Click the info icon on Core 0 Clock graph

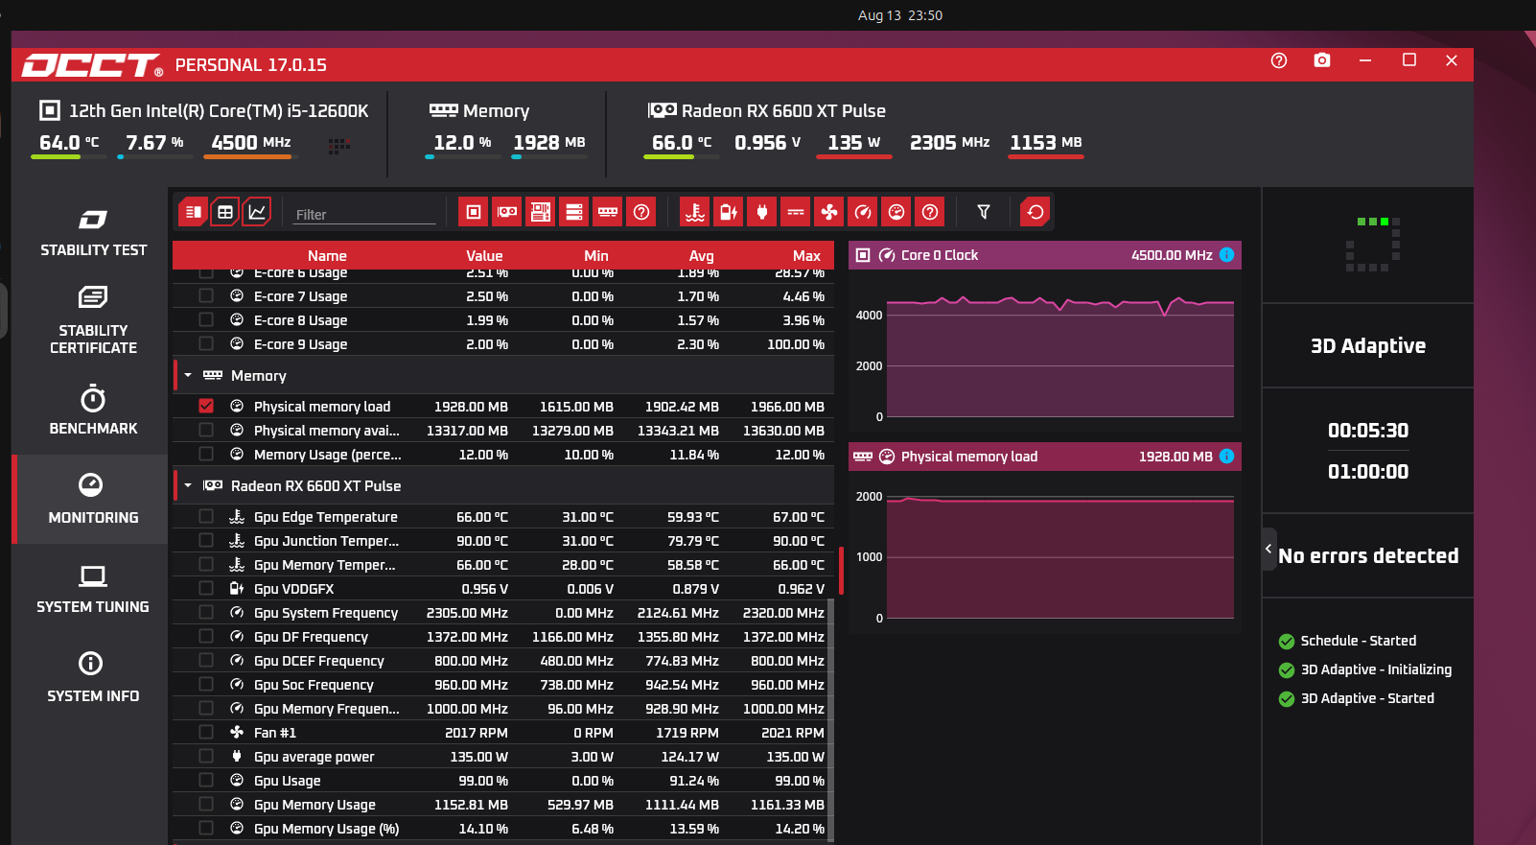(1226, 255)
